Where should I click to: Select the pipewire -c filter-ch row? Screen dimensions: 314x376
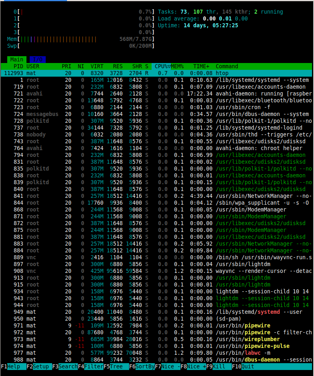pyautogui.click(x=156, y=333)
